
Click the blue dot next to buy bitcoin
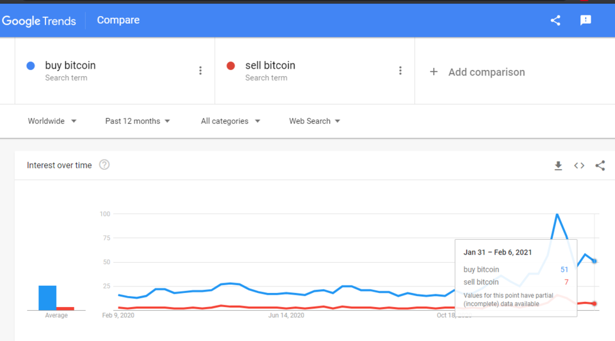tap(31, 65)
